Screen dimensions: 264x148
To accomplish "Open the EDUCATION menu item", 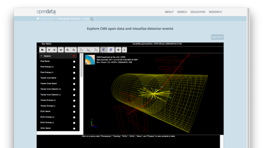I will [x=198, y=12].
